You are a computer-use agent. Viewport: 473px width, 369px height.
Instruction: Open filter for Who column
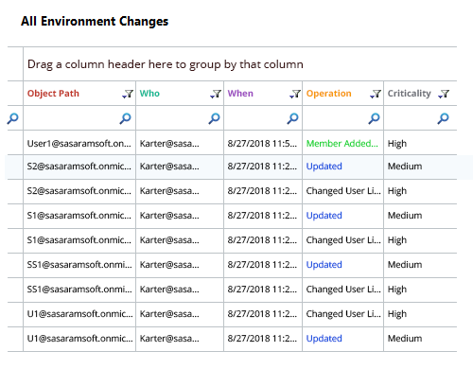tap(216, 94)
